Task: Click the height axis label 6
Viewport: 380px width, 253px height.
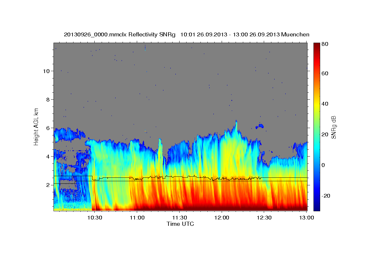Action: pyautogui.click(x=48, y=128)
